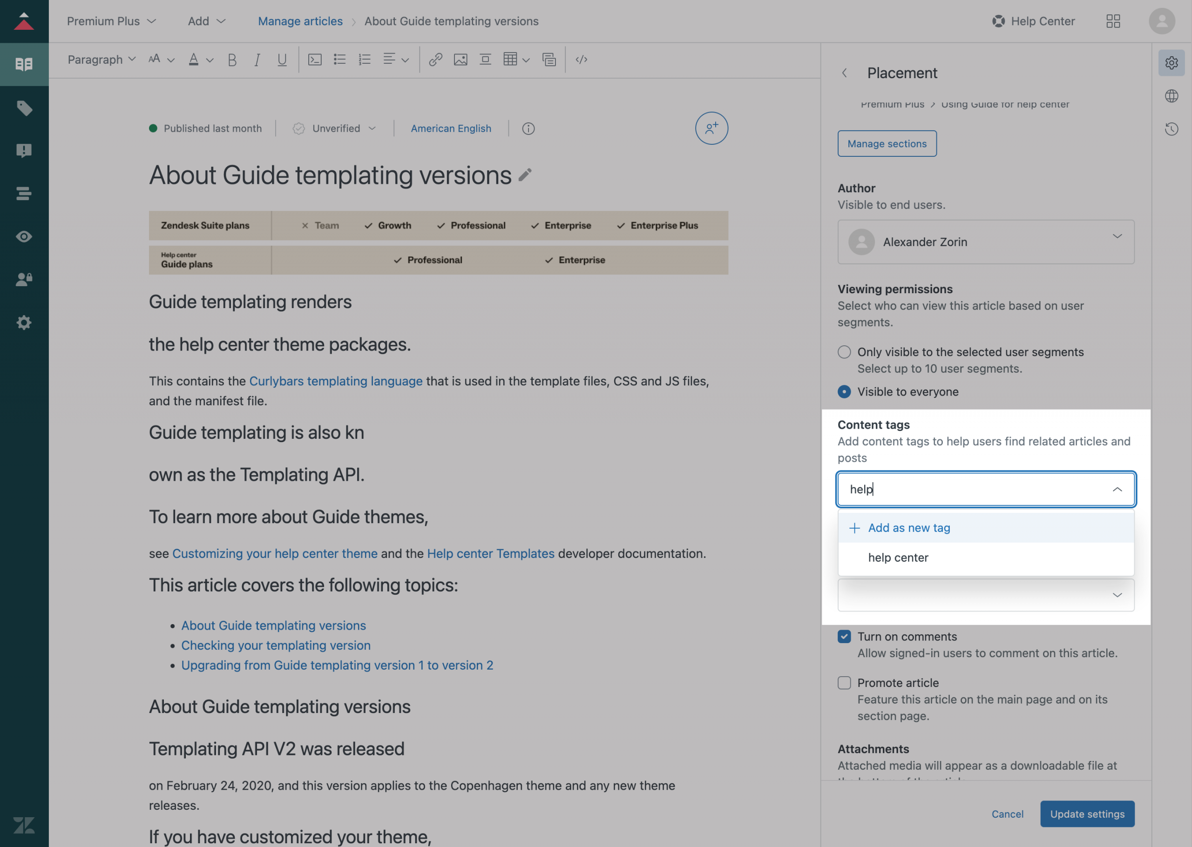Insert a horizontal divider from toolbar
The height and width of the screenshot is (847, 1192).
click(485, 60)
